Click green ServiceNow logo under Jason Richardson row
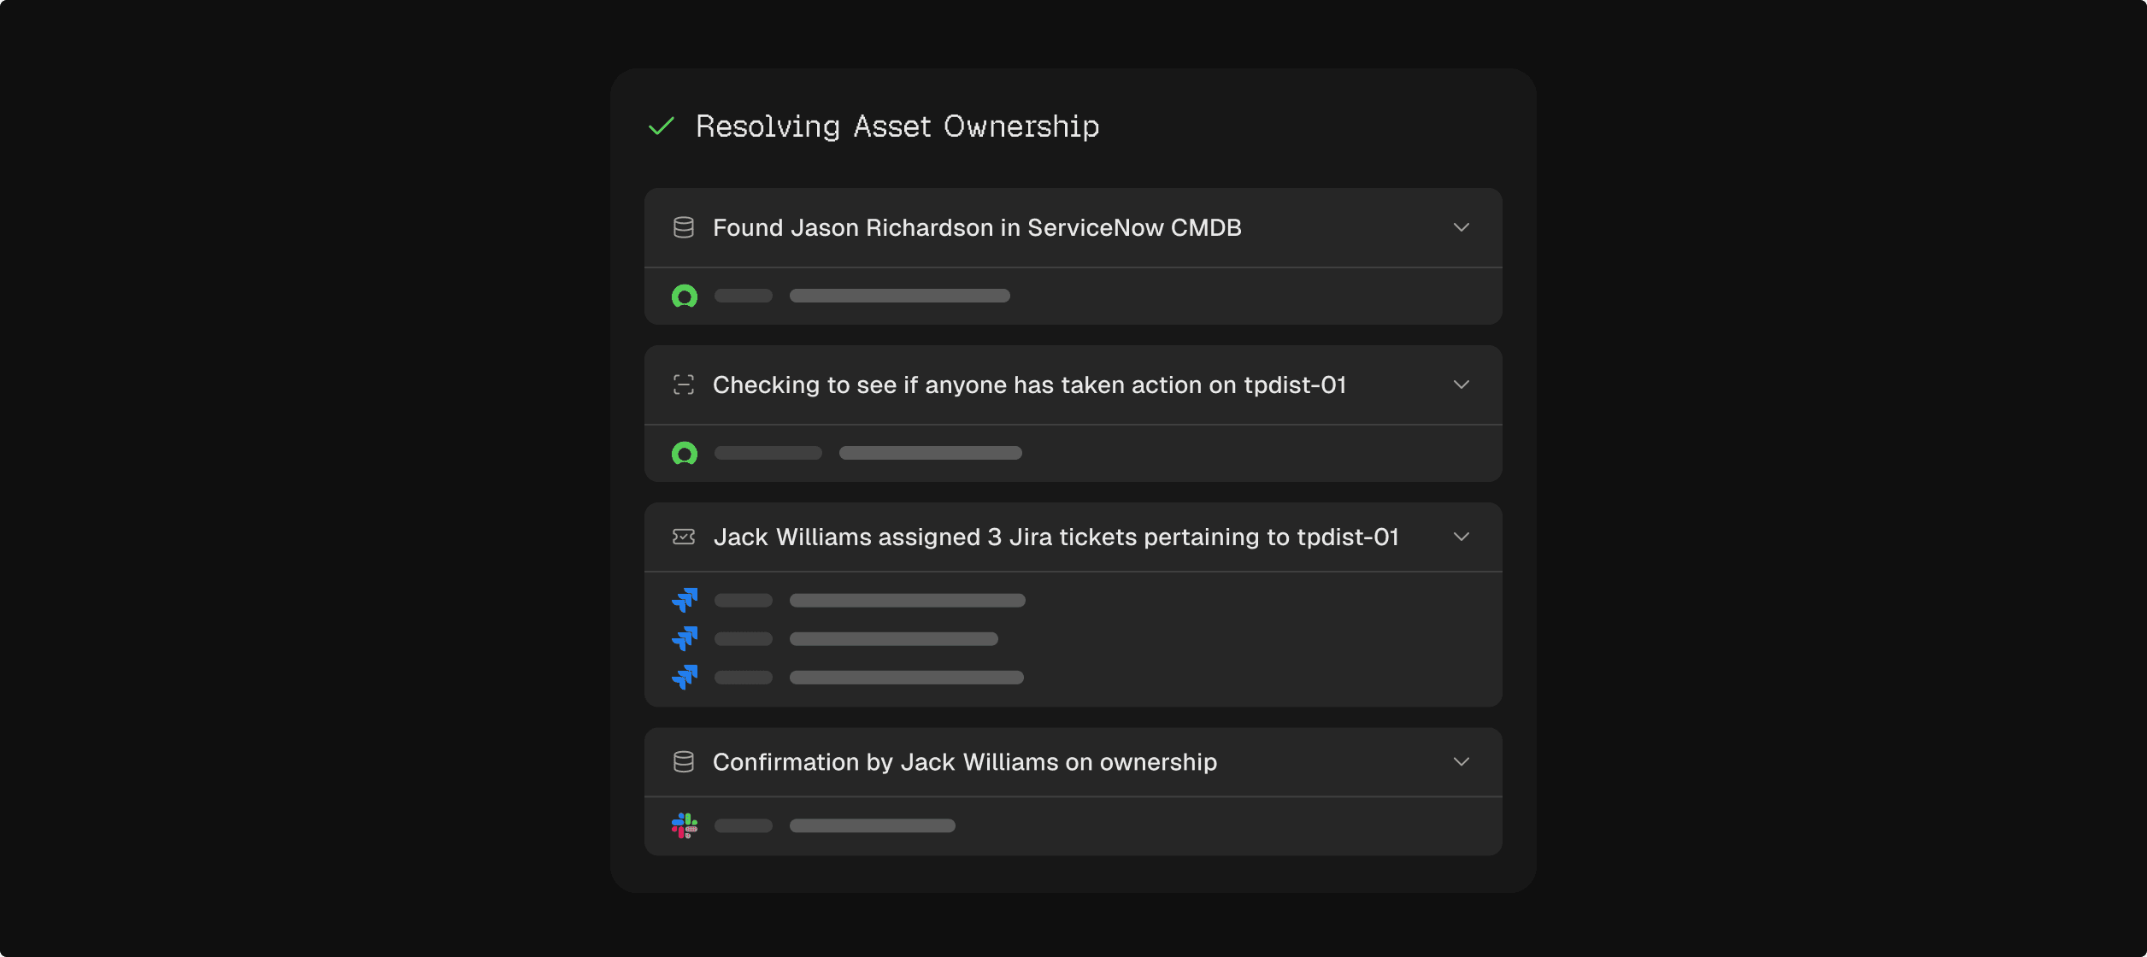2147x957 pixels. click(684, 296)
